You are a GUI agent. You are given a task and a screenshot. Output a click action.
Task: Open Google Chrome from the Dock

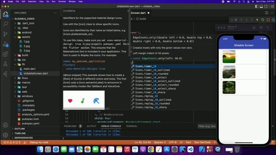pyautogui.click(x=151, y=149)
